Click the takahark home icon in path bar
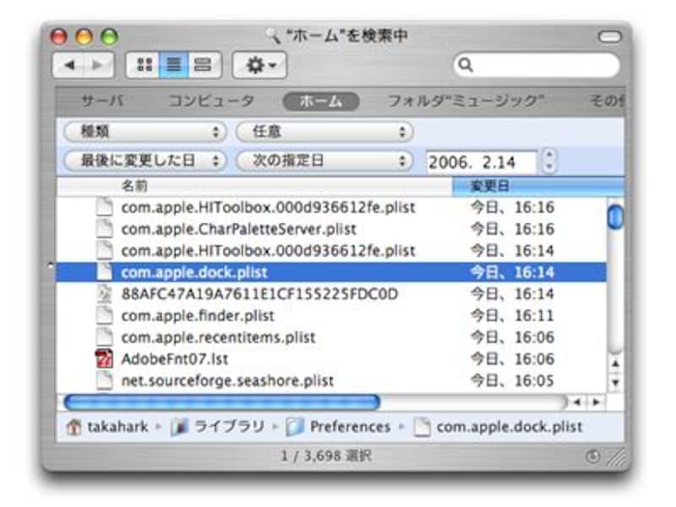Screen dimensions: 676x507 click(74, 427)
